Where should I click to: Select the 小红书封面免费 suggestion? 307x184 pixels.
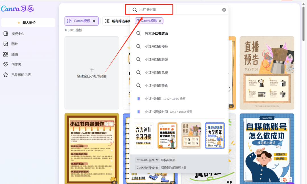(x=179, y=72)
